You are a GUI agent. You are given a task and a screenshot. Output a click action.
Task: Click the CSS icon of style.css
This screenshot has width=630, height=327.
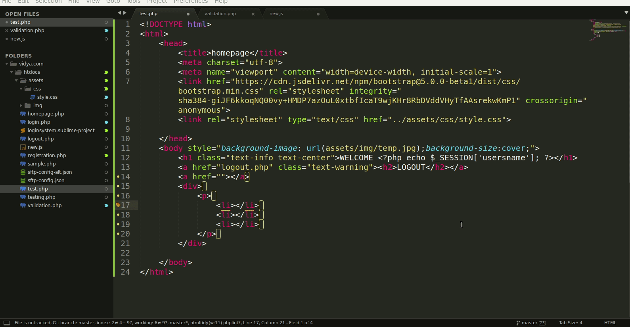click(33, 97)
